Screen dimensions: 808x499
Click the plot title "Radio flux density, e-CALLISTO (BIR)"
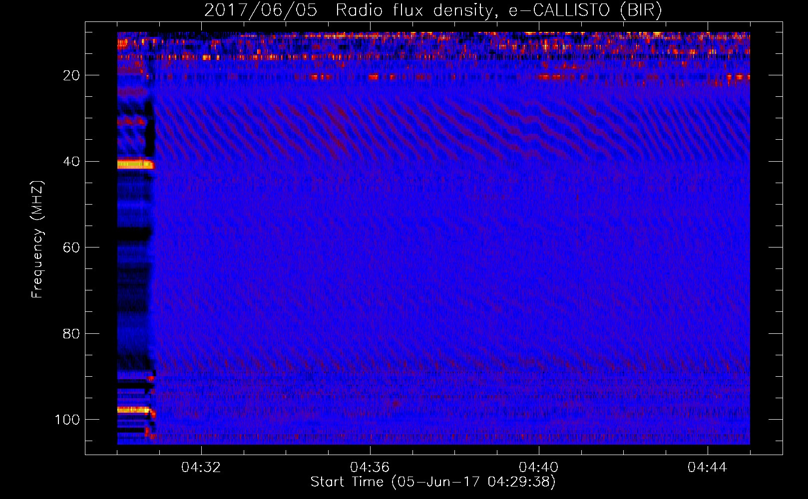[x=498, y=10]
